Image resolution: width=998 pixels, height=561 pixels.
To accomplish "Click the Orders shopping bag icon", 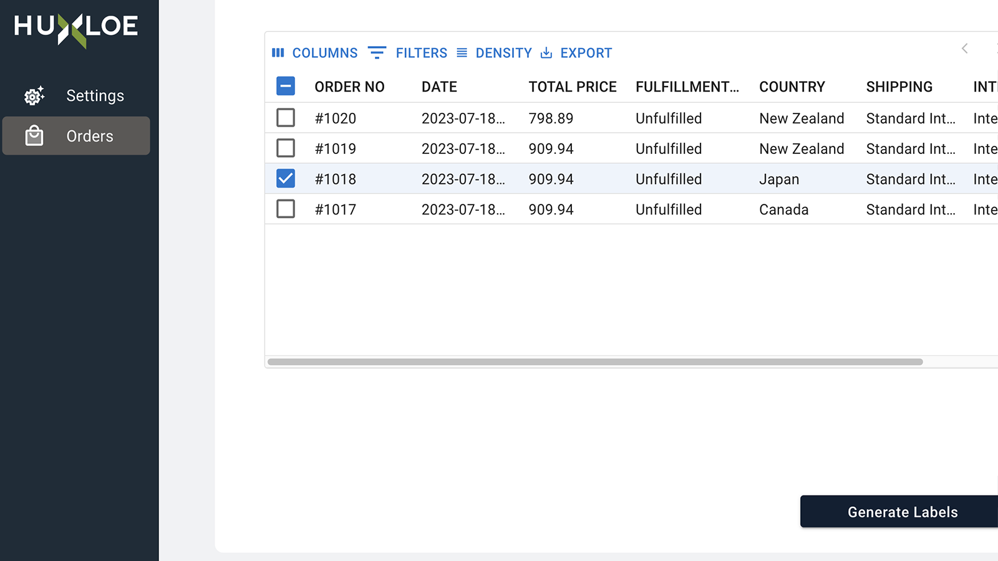I will coord(34,136).
